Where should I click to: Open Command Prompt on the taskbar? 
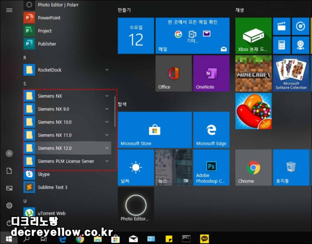186,239
